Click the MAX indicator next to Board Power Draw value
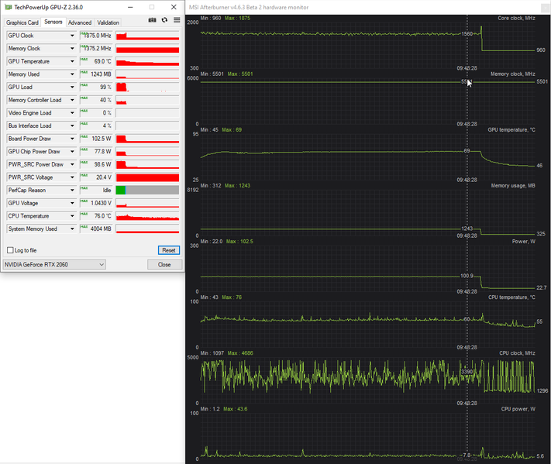This screenshot has height=464, width=551. tap(84, 137)
